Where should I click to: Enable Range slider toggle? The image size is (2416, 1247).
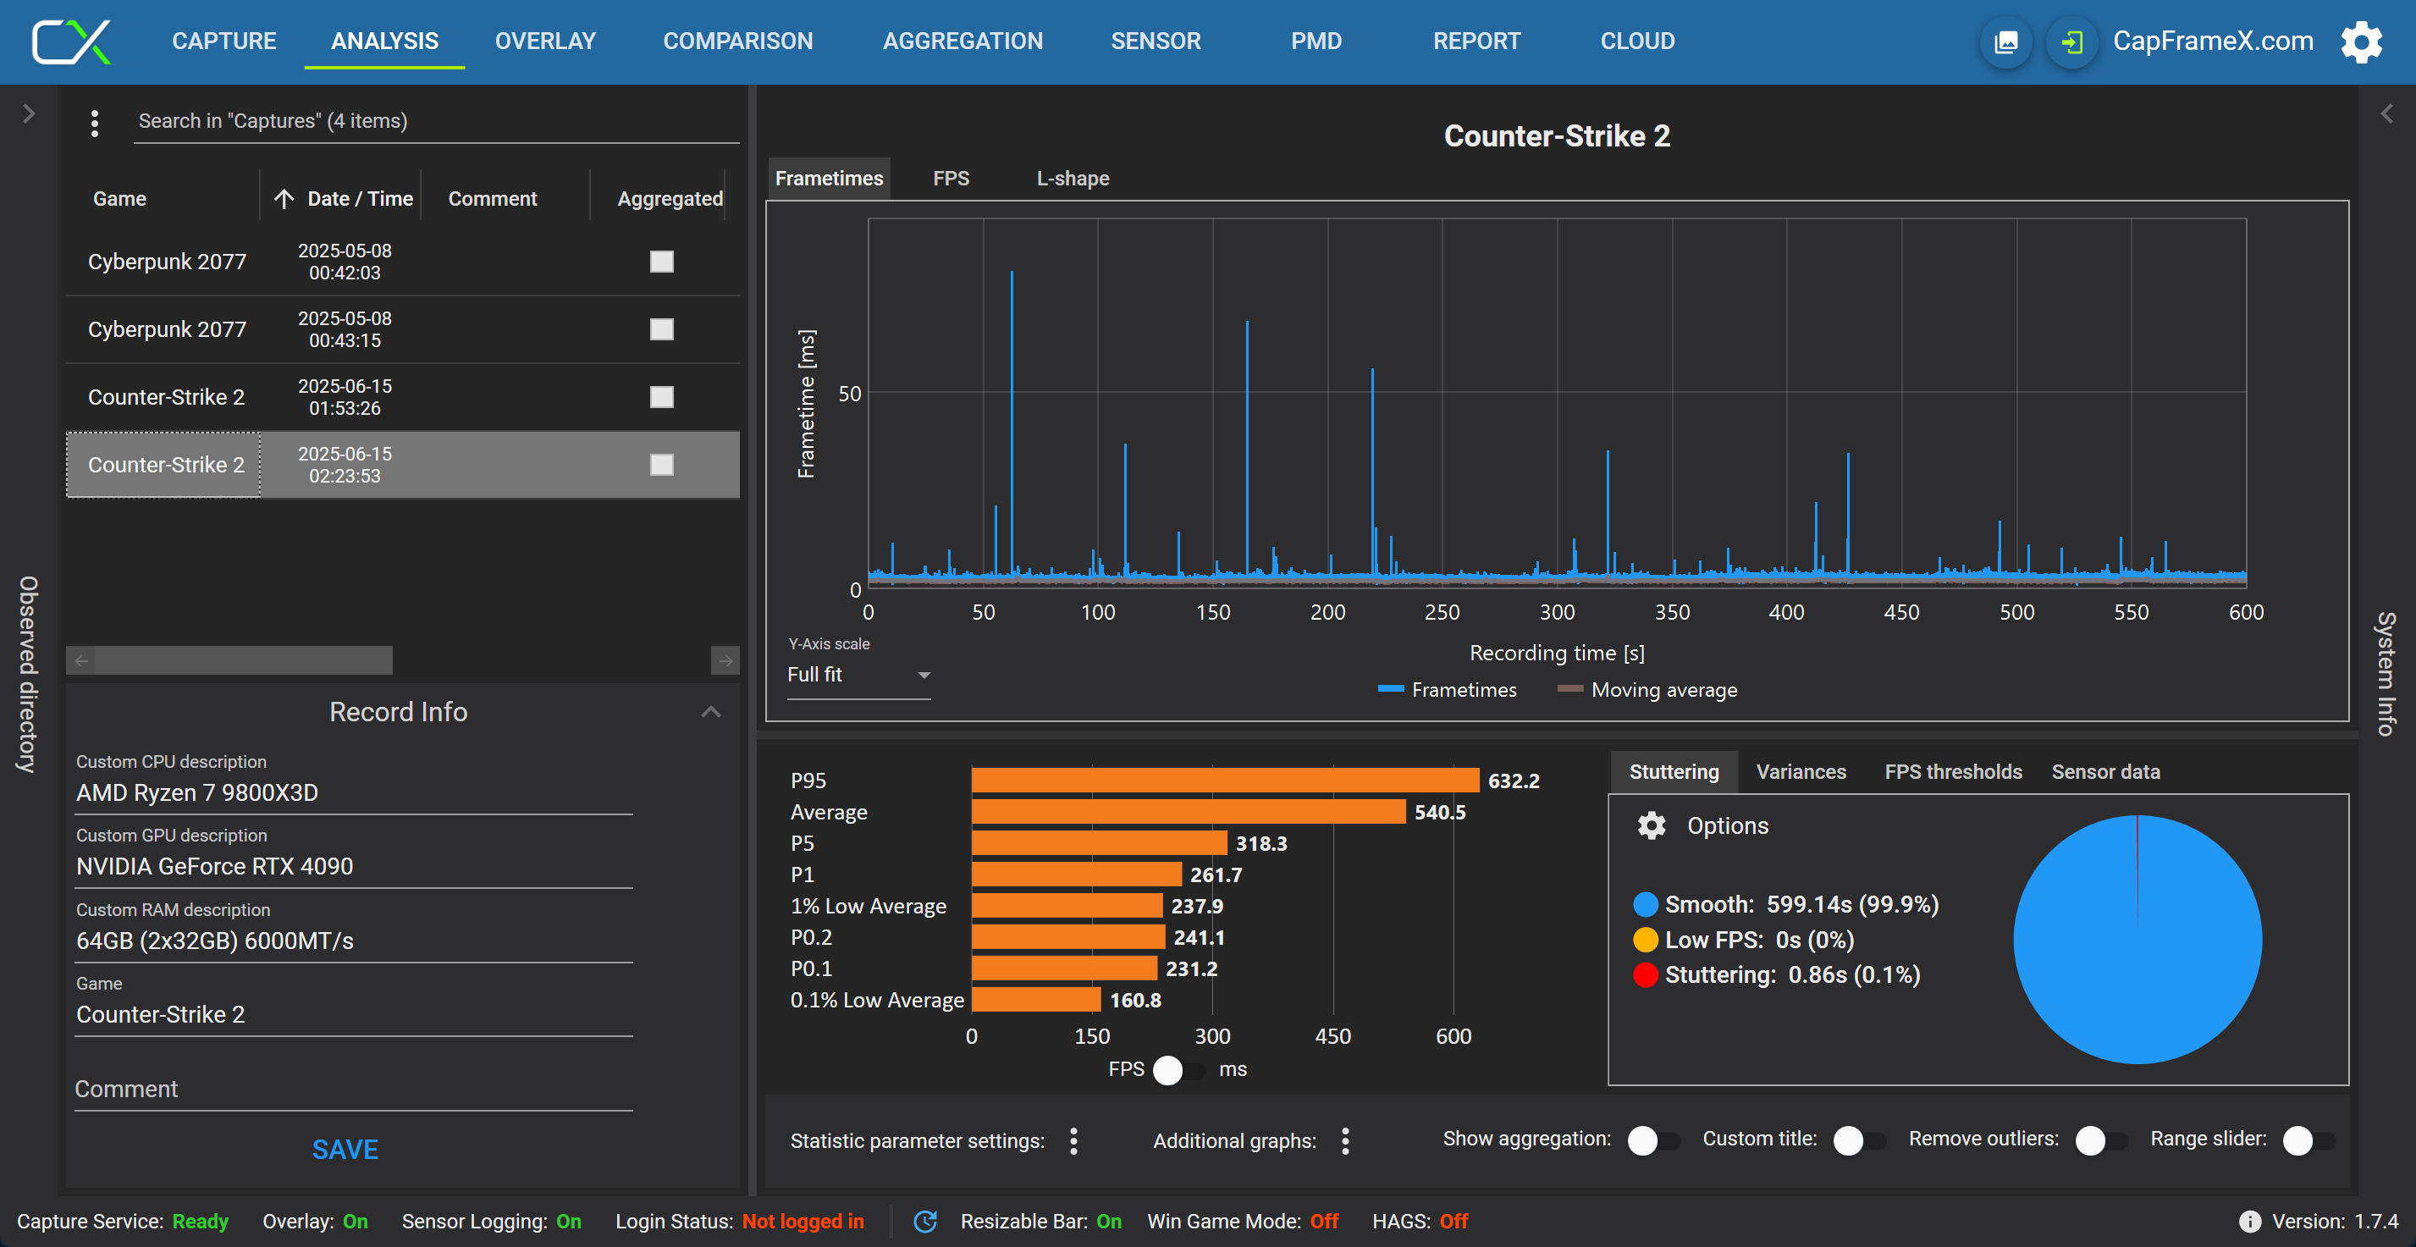click(2308, 1140)
